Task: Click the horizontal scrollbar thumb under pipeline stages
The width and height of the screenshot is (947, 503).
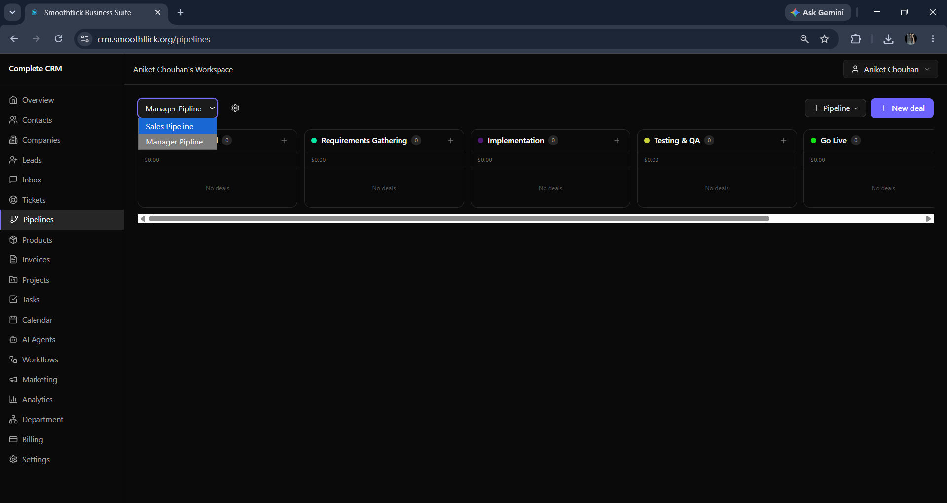Action: point(459,218)
